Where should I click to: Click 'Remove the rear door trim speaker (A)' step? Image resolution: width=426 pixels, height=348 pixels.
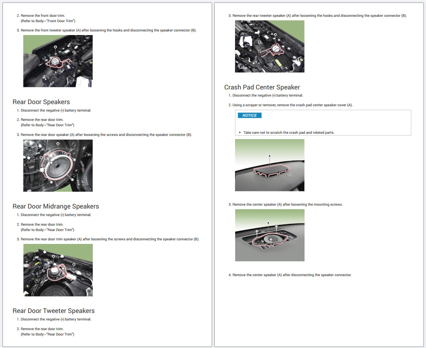[x=110, y=239]
